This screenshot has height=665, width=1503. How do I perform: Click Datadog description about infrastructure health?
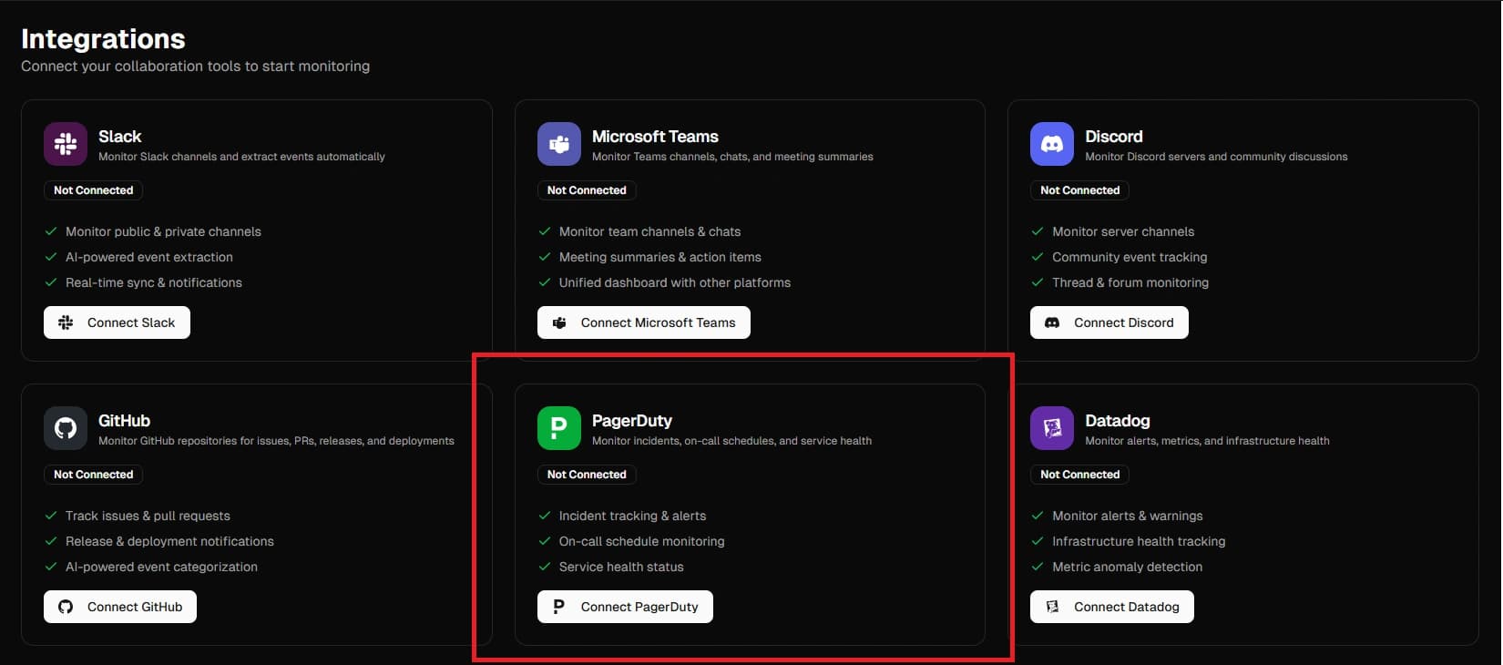pyautogui.click(x=1207, y=441)
